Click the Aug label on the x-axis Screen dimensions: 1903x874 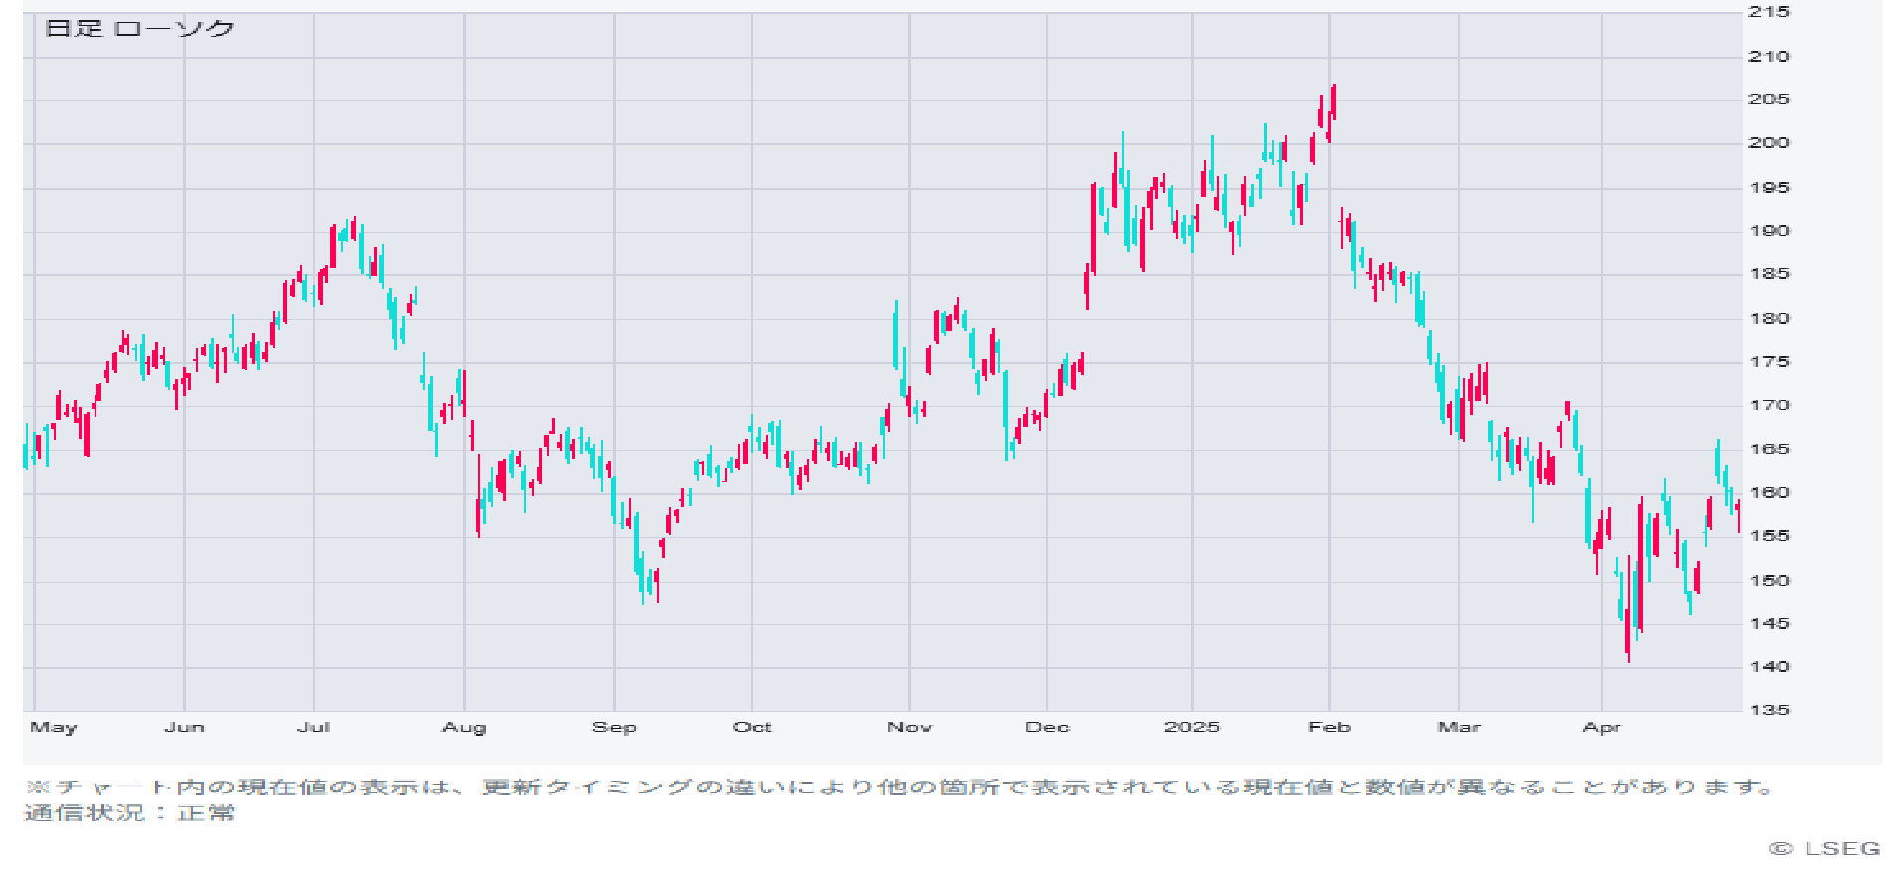464,727
